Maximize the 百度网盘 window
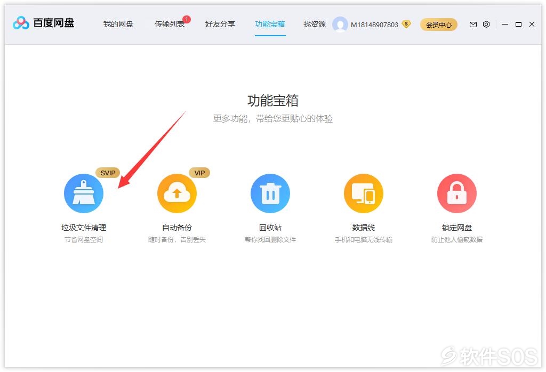546x372 pixels. click(518, 25)
